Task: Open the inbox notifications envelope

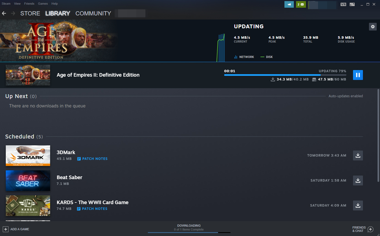Action: [x=301, y=4]
